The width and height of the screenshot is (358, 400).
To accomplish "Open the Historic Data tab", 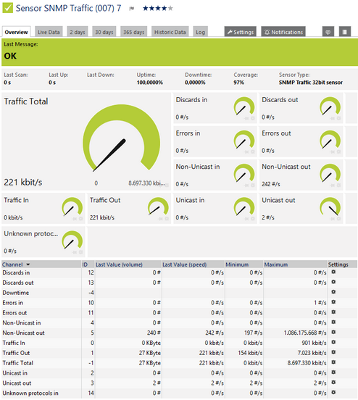I will [170, 32].
